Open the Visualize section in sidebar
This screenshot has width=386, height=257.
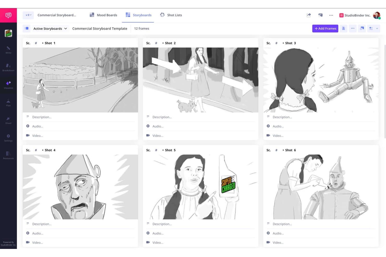tap(8, 85)
